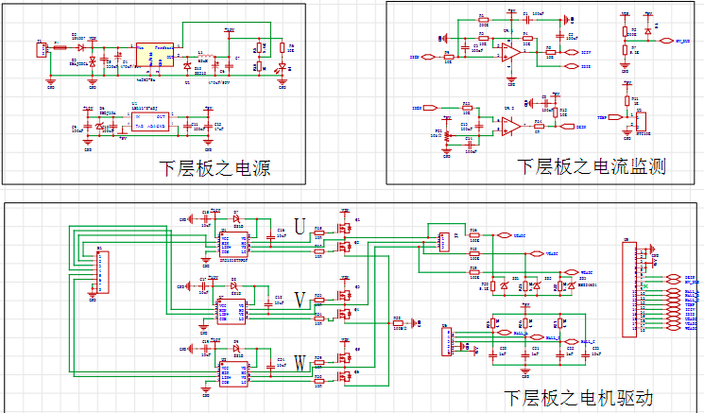The image size is (704, 413).
Task: Click the power input connector at left
Action: click(x=41, y=49)
